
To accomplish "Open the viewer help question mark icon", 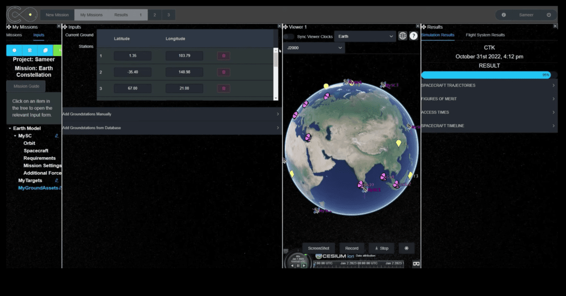I will [x=414, y=36].
